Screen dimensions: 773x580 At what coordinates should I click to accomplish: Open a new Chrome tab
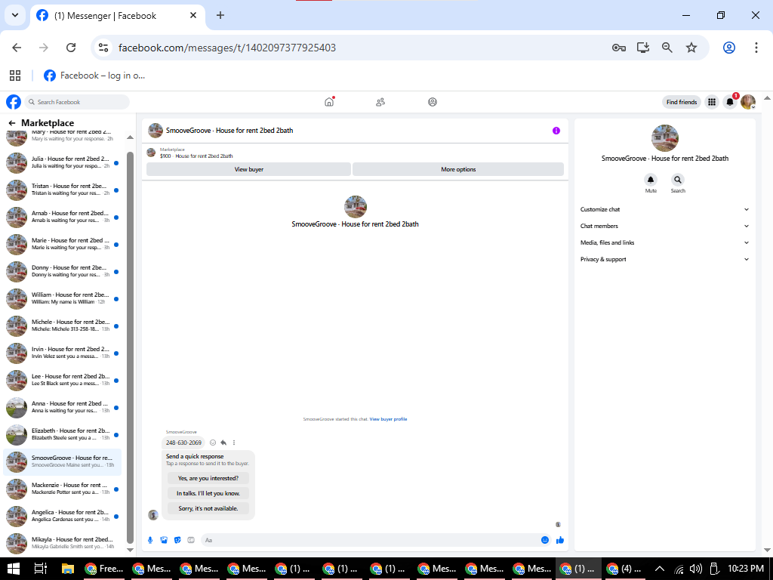pyautogui.click(x=220, y=15)
